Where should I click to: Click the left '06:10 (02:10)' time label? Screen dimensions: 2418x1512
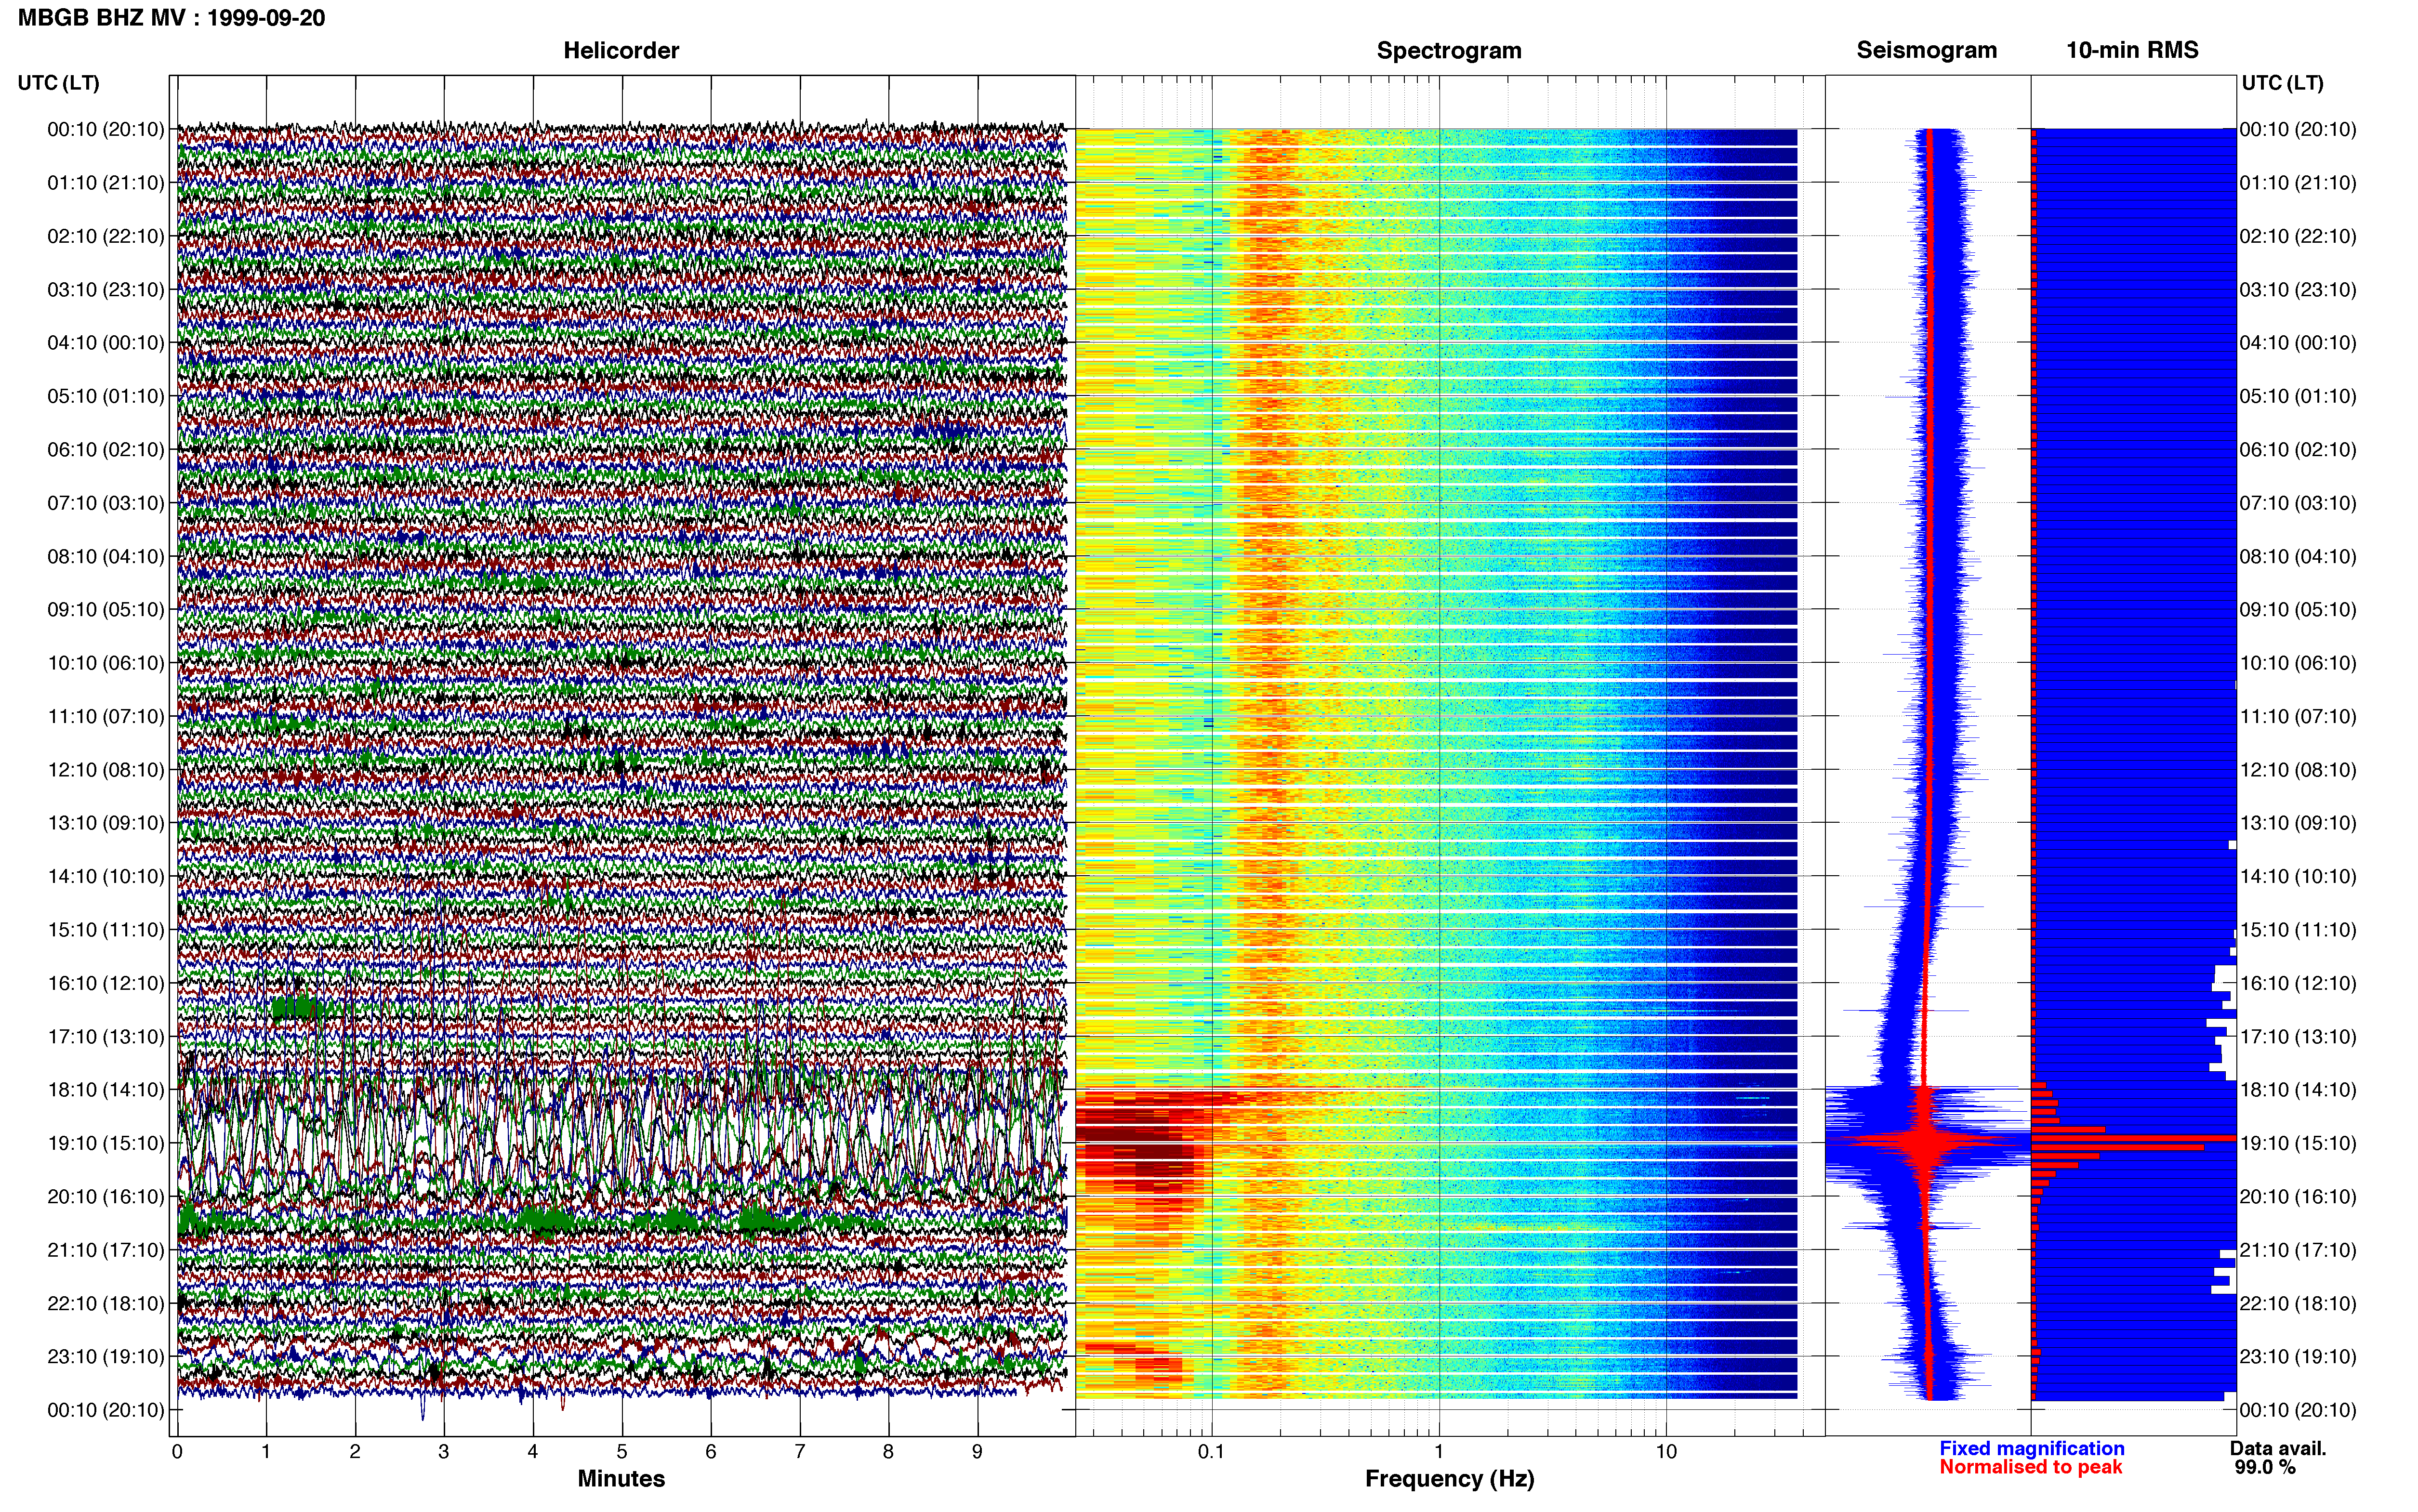click(106, 449)
